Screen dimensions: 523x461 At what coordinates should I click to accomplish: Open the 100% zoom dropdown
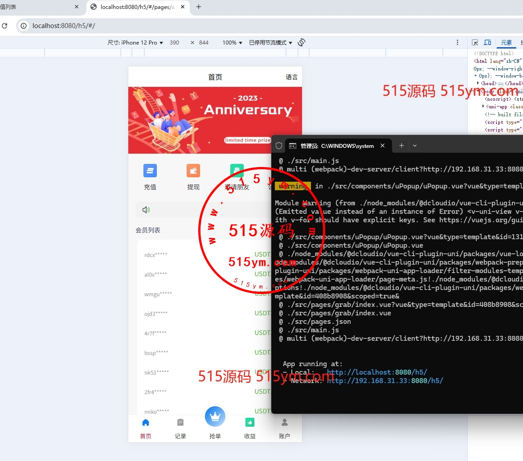coord(232,43)
